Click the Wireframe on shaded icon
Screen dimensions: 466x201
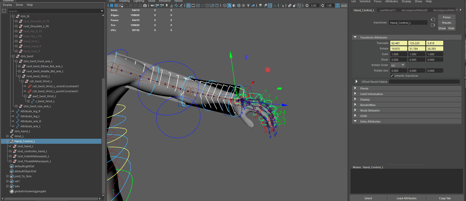pyautogui.click(x=239, y=5)
